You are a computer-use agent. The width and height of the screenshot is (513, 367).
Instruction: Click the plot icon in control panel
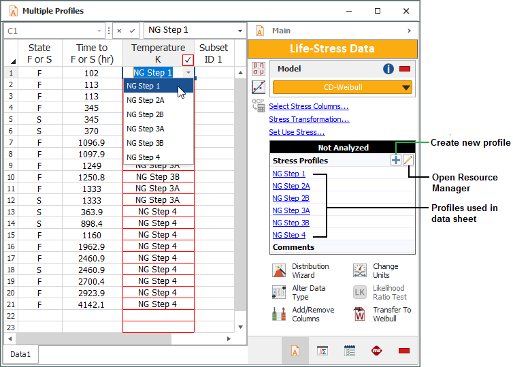click(x=259, y=87)
